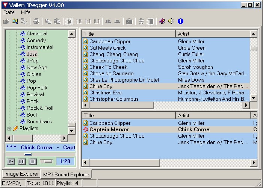Switch to the MP3 Sound Explorer tab
The image size is (263, 188).
click(66, 174)
